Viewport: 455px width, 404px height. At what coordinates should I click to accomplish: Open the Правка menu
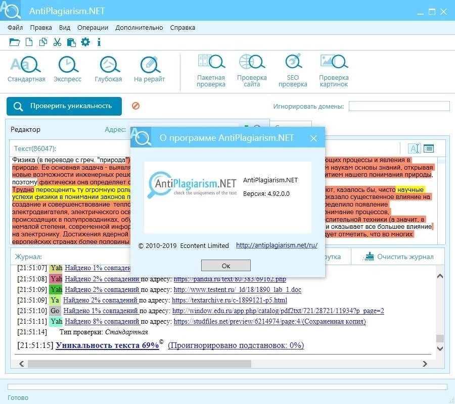41,28
